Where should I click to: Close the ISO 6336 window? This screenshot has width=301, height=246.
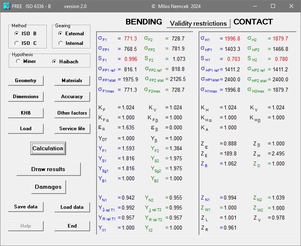tap(291, 6)
